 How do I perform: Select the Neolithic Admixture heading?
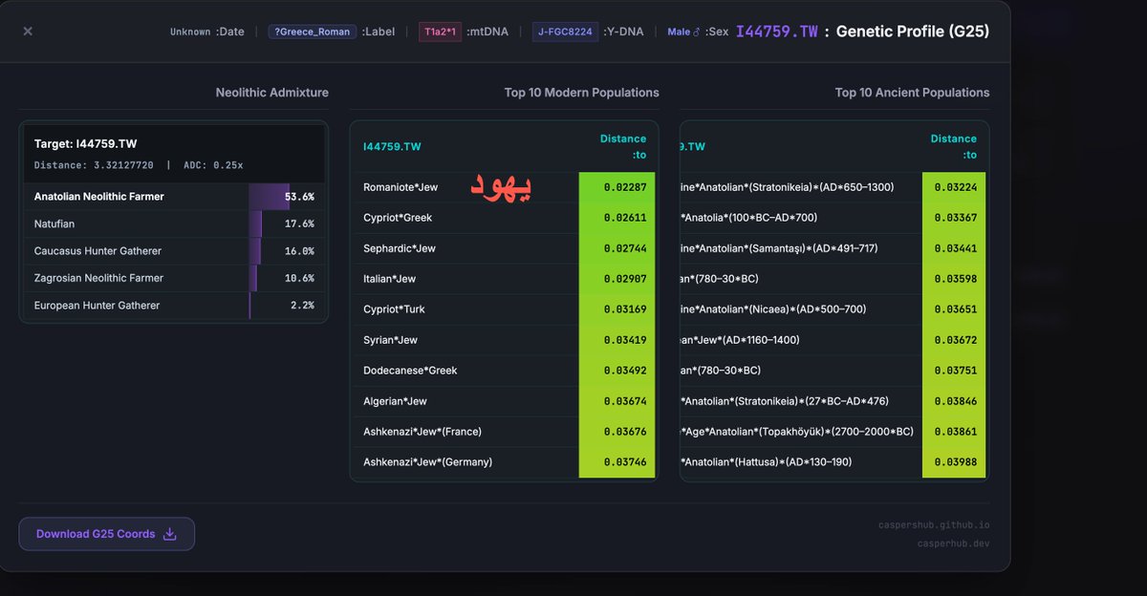click(271, 93)
